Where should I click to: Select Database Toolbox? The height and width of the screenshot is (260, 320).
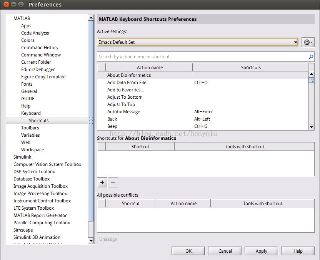32,179
